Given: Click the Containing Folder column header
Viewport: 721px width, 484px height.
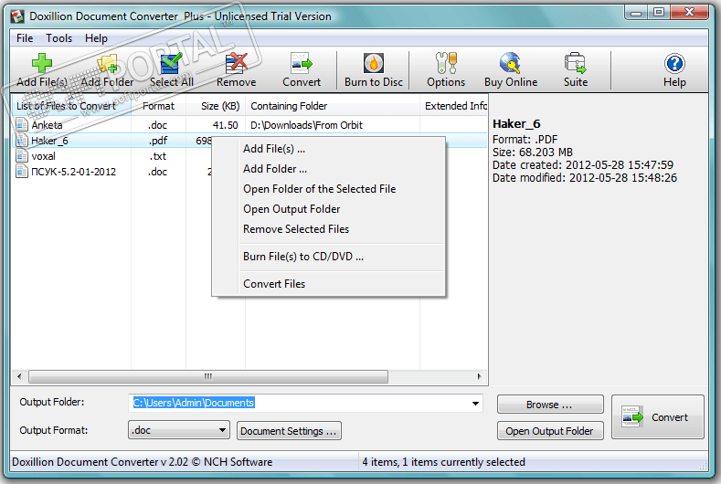Looking at the screenshot, I should (x=333, y=106).
